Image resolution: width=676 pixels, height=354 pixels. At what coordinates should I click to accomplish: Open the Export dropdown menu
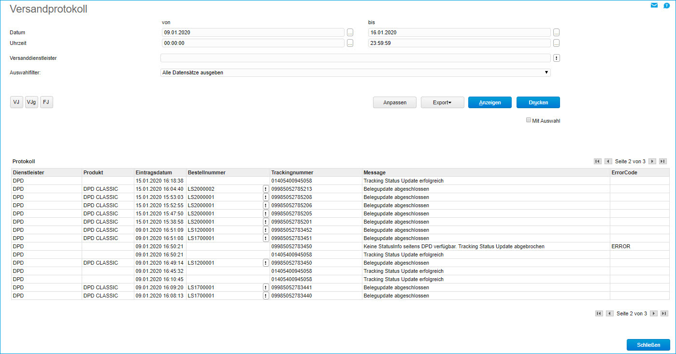[443, 102]
